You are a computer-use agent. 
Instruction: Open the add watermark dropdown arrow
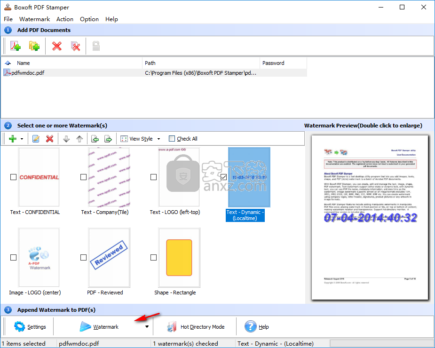point(22,139)
